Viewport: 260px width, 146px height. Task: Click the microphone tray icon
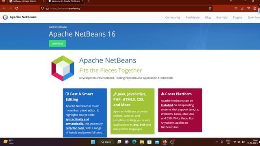pyautogui.click(x=222, y=142)
